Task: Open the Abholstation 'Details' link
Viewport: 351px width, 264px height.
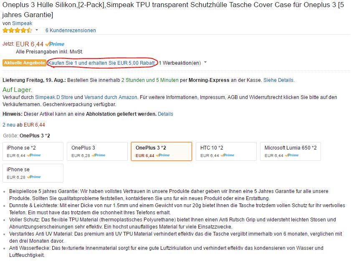Action: (165, 114)
